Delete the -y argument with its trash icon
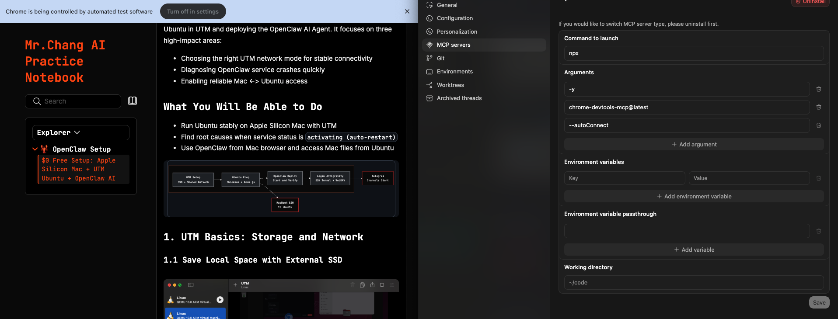Image resolution: width=838 pixels, height=319 pixels. click(818, 89)
